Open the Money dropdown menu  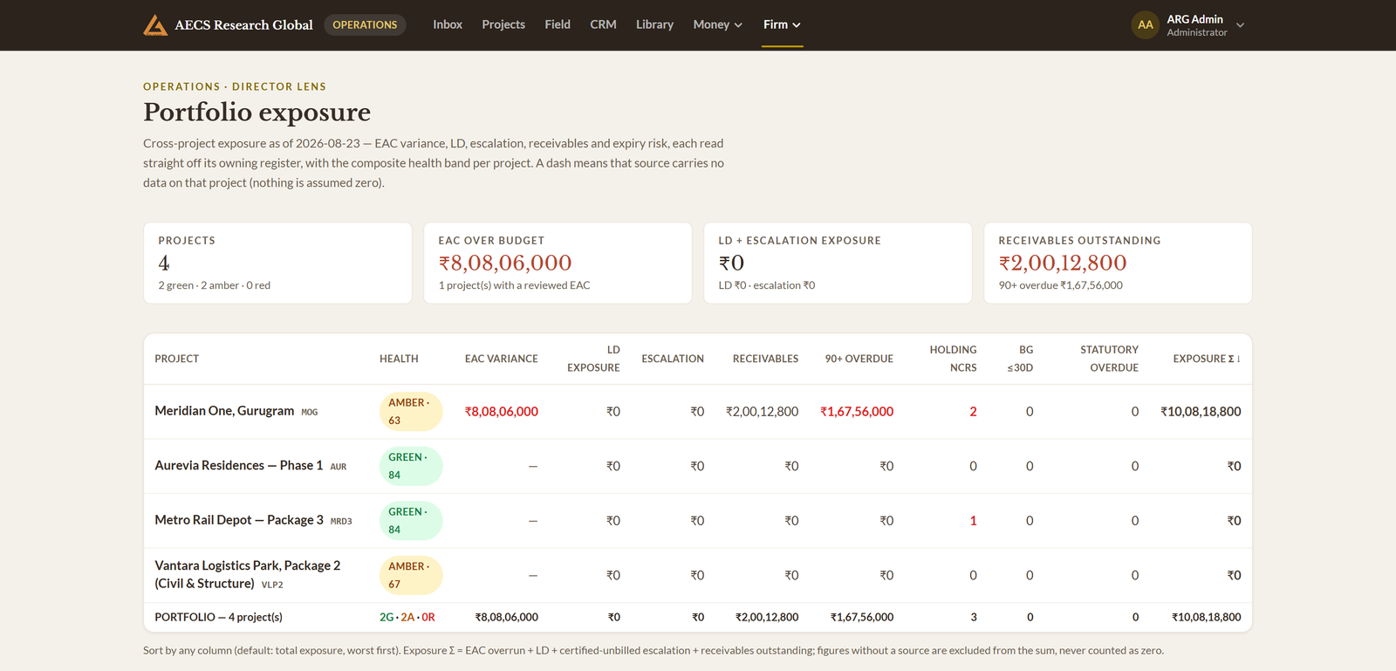click(718, 24)
